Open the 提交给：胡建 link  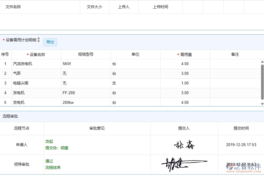tap(57, 148)
